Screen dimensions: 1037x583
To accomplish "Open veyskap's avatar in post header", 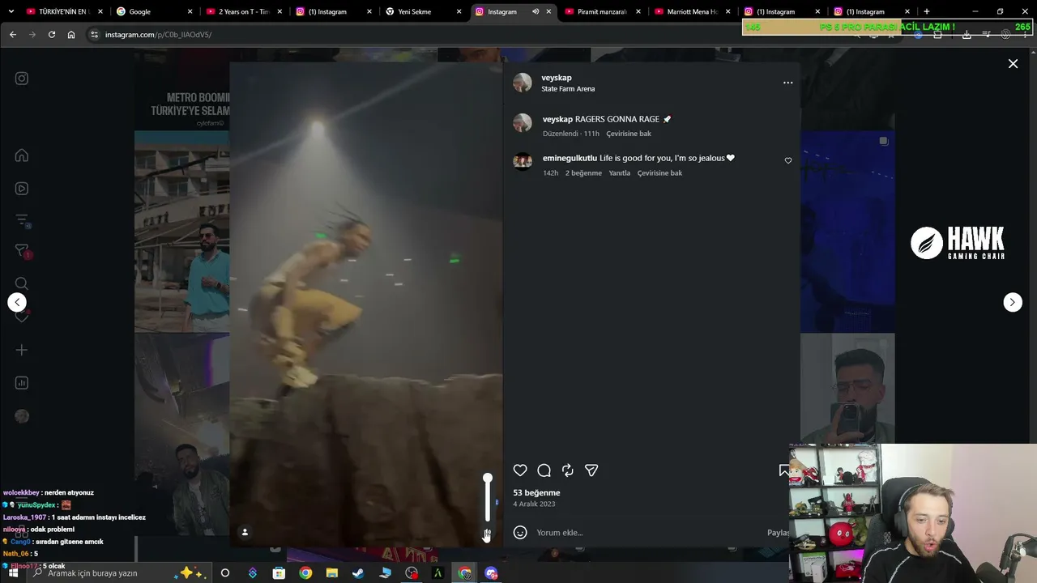I will (523, 83).
